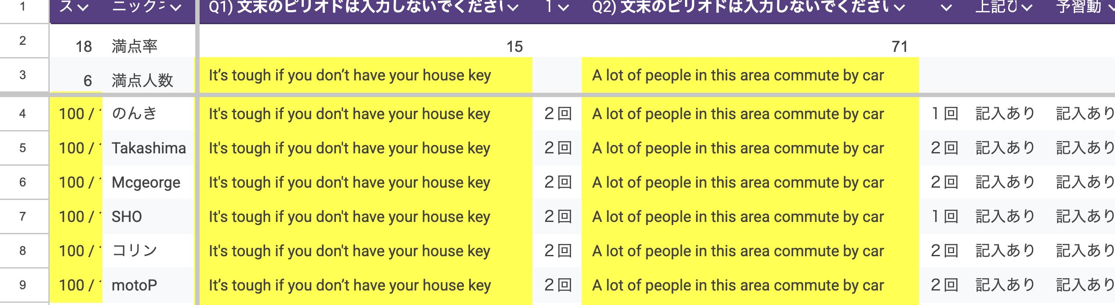Open filter arrow on the narrow 1 column header

click(563, 7)
